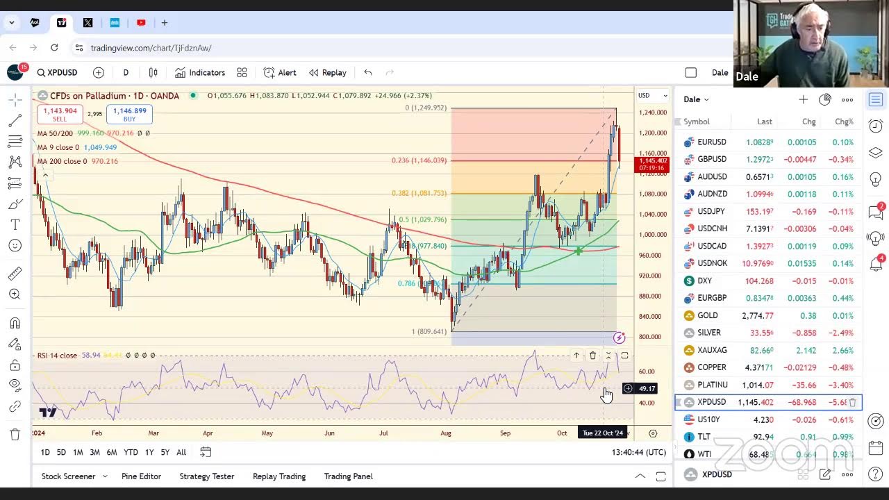Select the crosshair cursor tool
The width and height of the screenshot is (889, 500).
pos(15,100)
